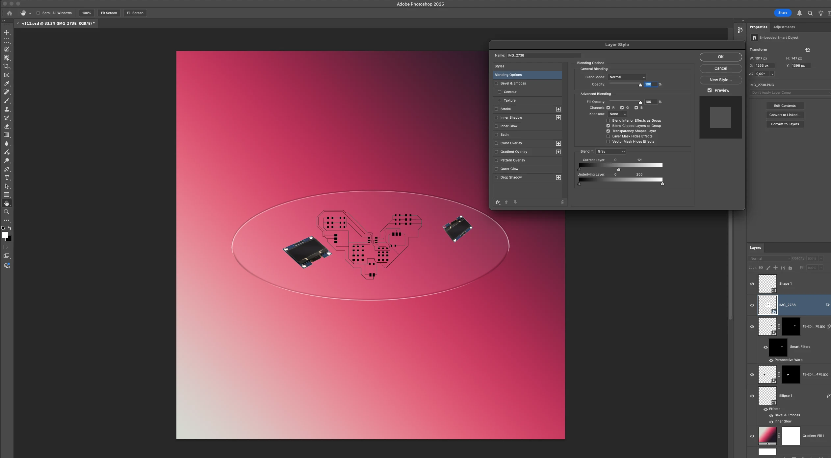Hide the Shape 1 layer
This screenshot has height=458, width=831.
(752, 284)
